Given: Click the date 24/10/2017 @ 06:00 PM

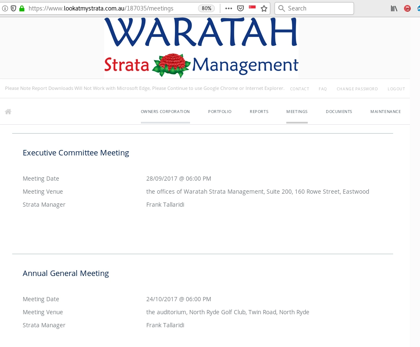Looking at the screenshot, I should (x=179, y=299).
